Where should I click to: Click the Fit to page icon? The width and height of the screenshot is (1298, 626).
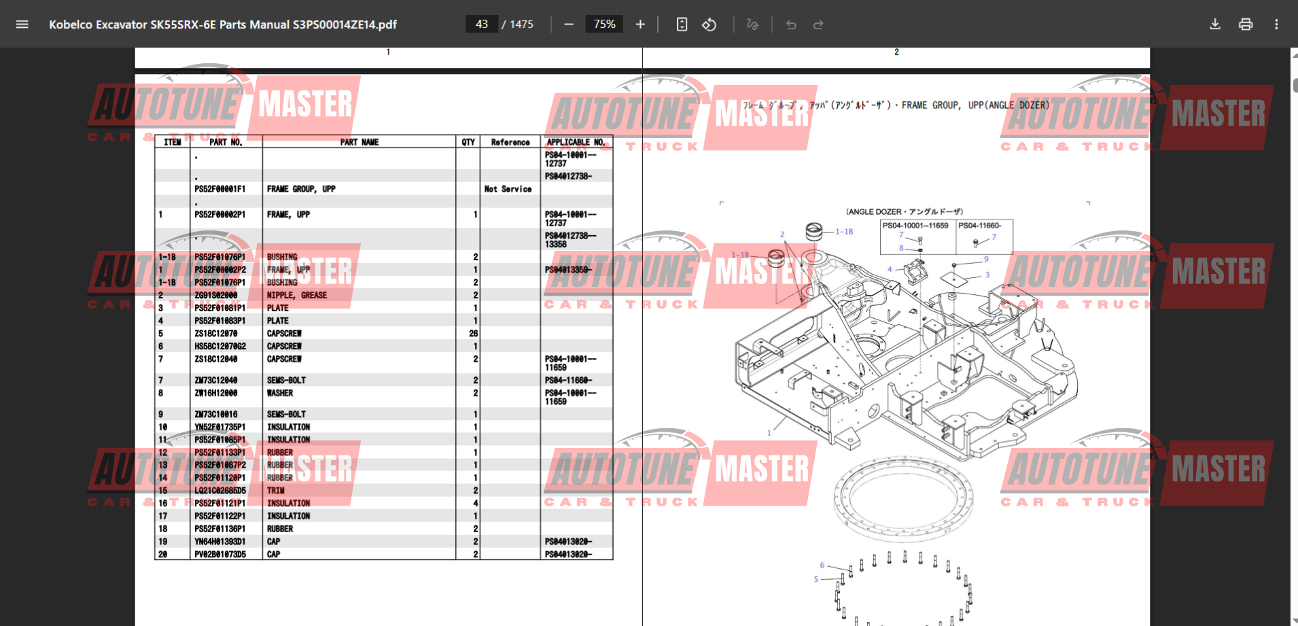pyautogui.click(x=682, y=24)
